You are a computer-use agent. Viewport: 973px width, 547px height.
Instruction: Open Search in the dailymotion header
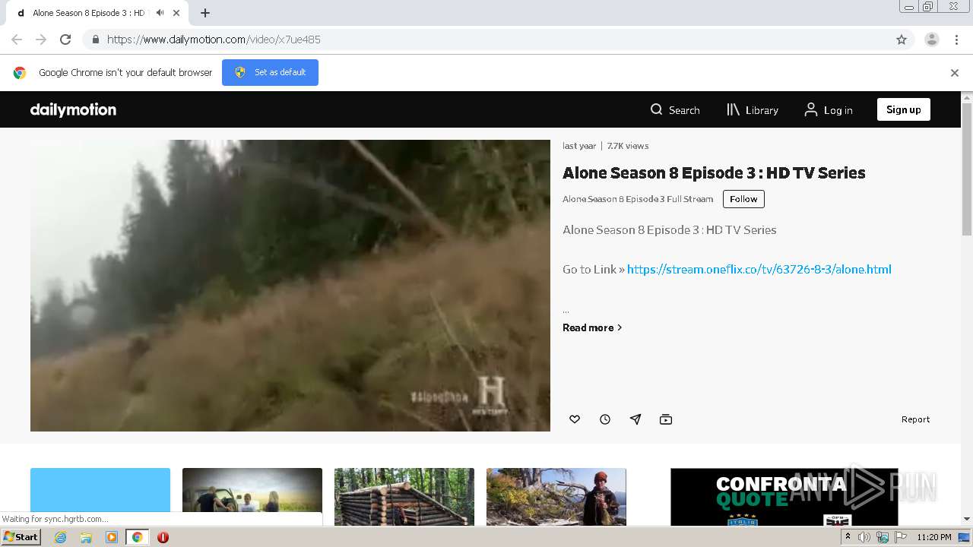[x=675, y=110]
